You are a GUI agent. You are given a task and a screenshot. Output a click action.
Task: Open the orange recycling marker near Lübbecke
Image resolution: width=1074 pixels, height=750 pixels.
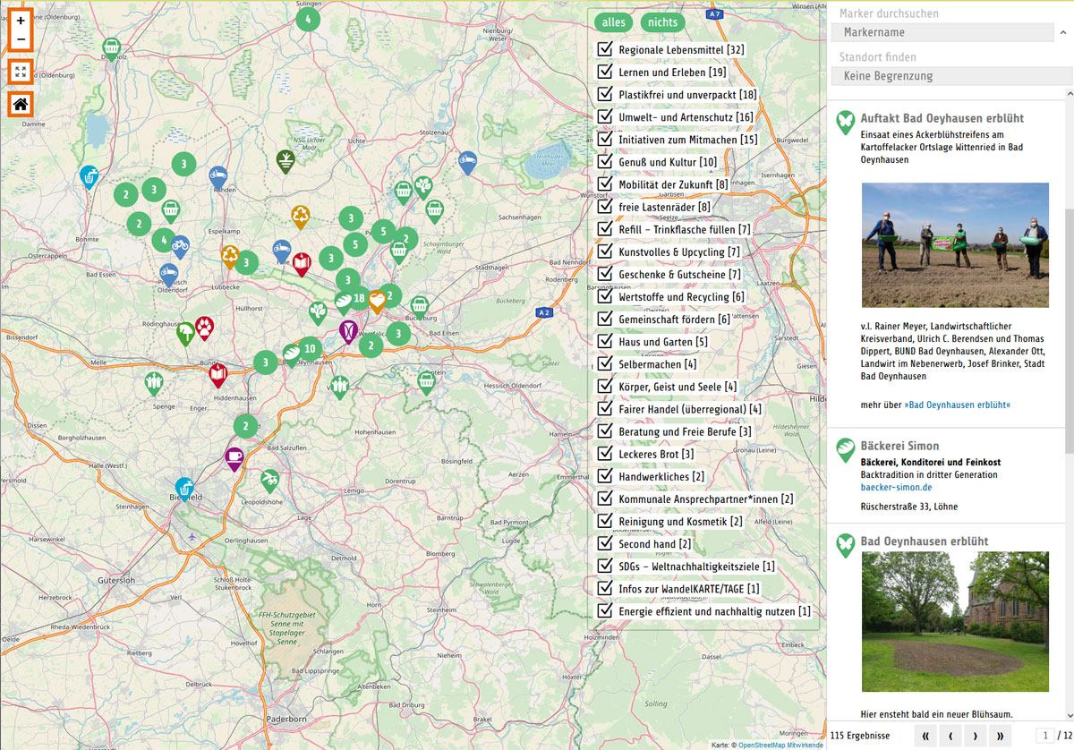point(230,256)
